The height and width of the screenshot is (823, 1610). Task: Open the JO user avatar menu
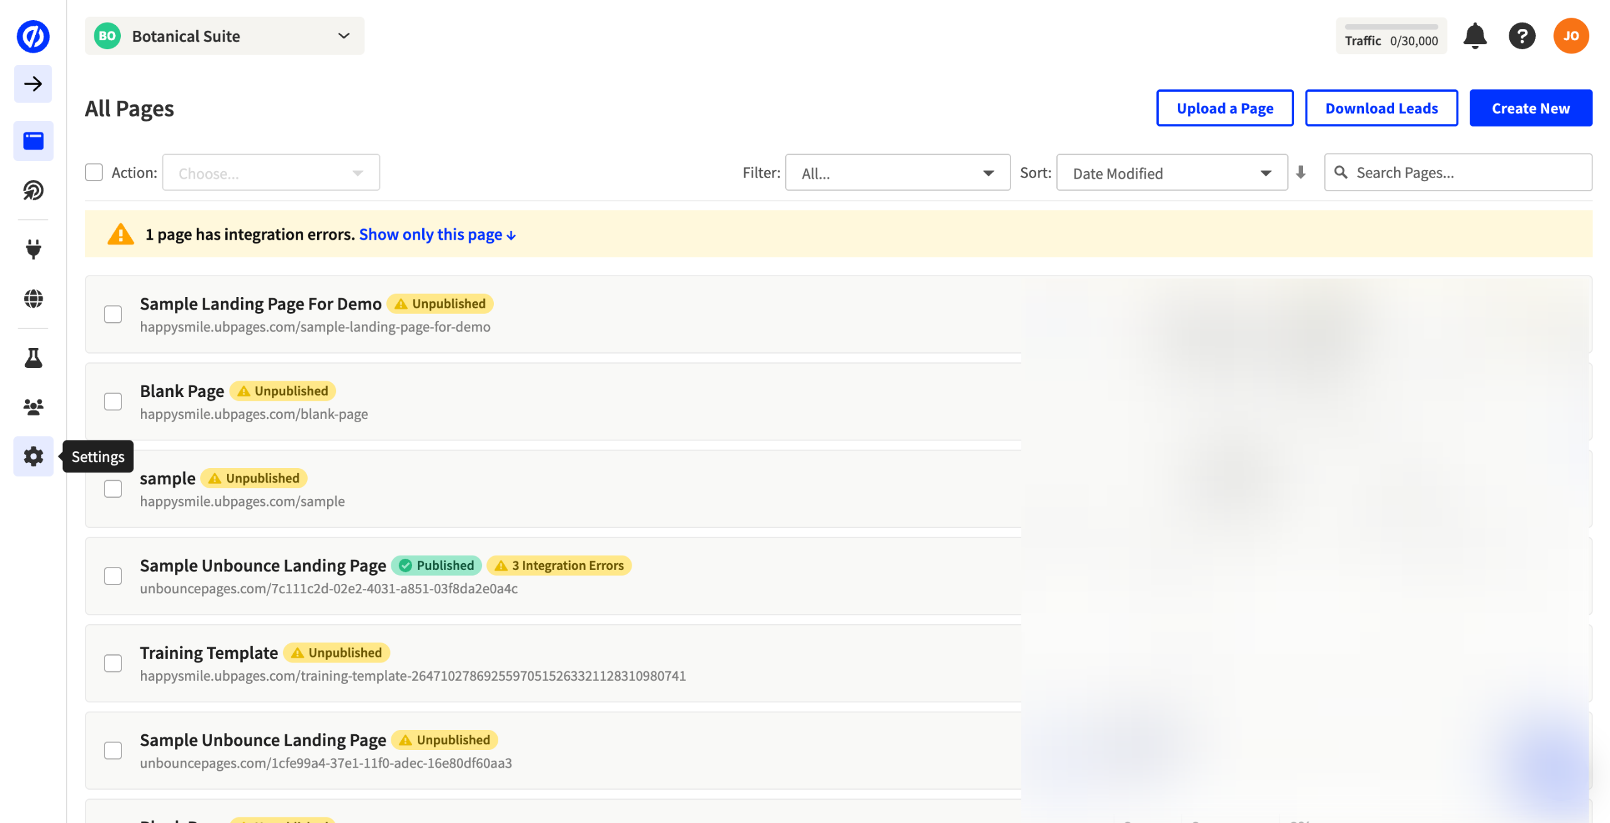click(x=1570, y=36)
